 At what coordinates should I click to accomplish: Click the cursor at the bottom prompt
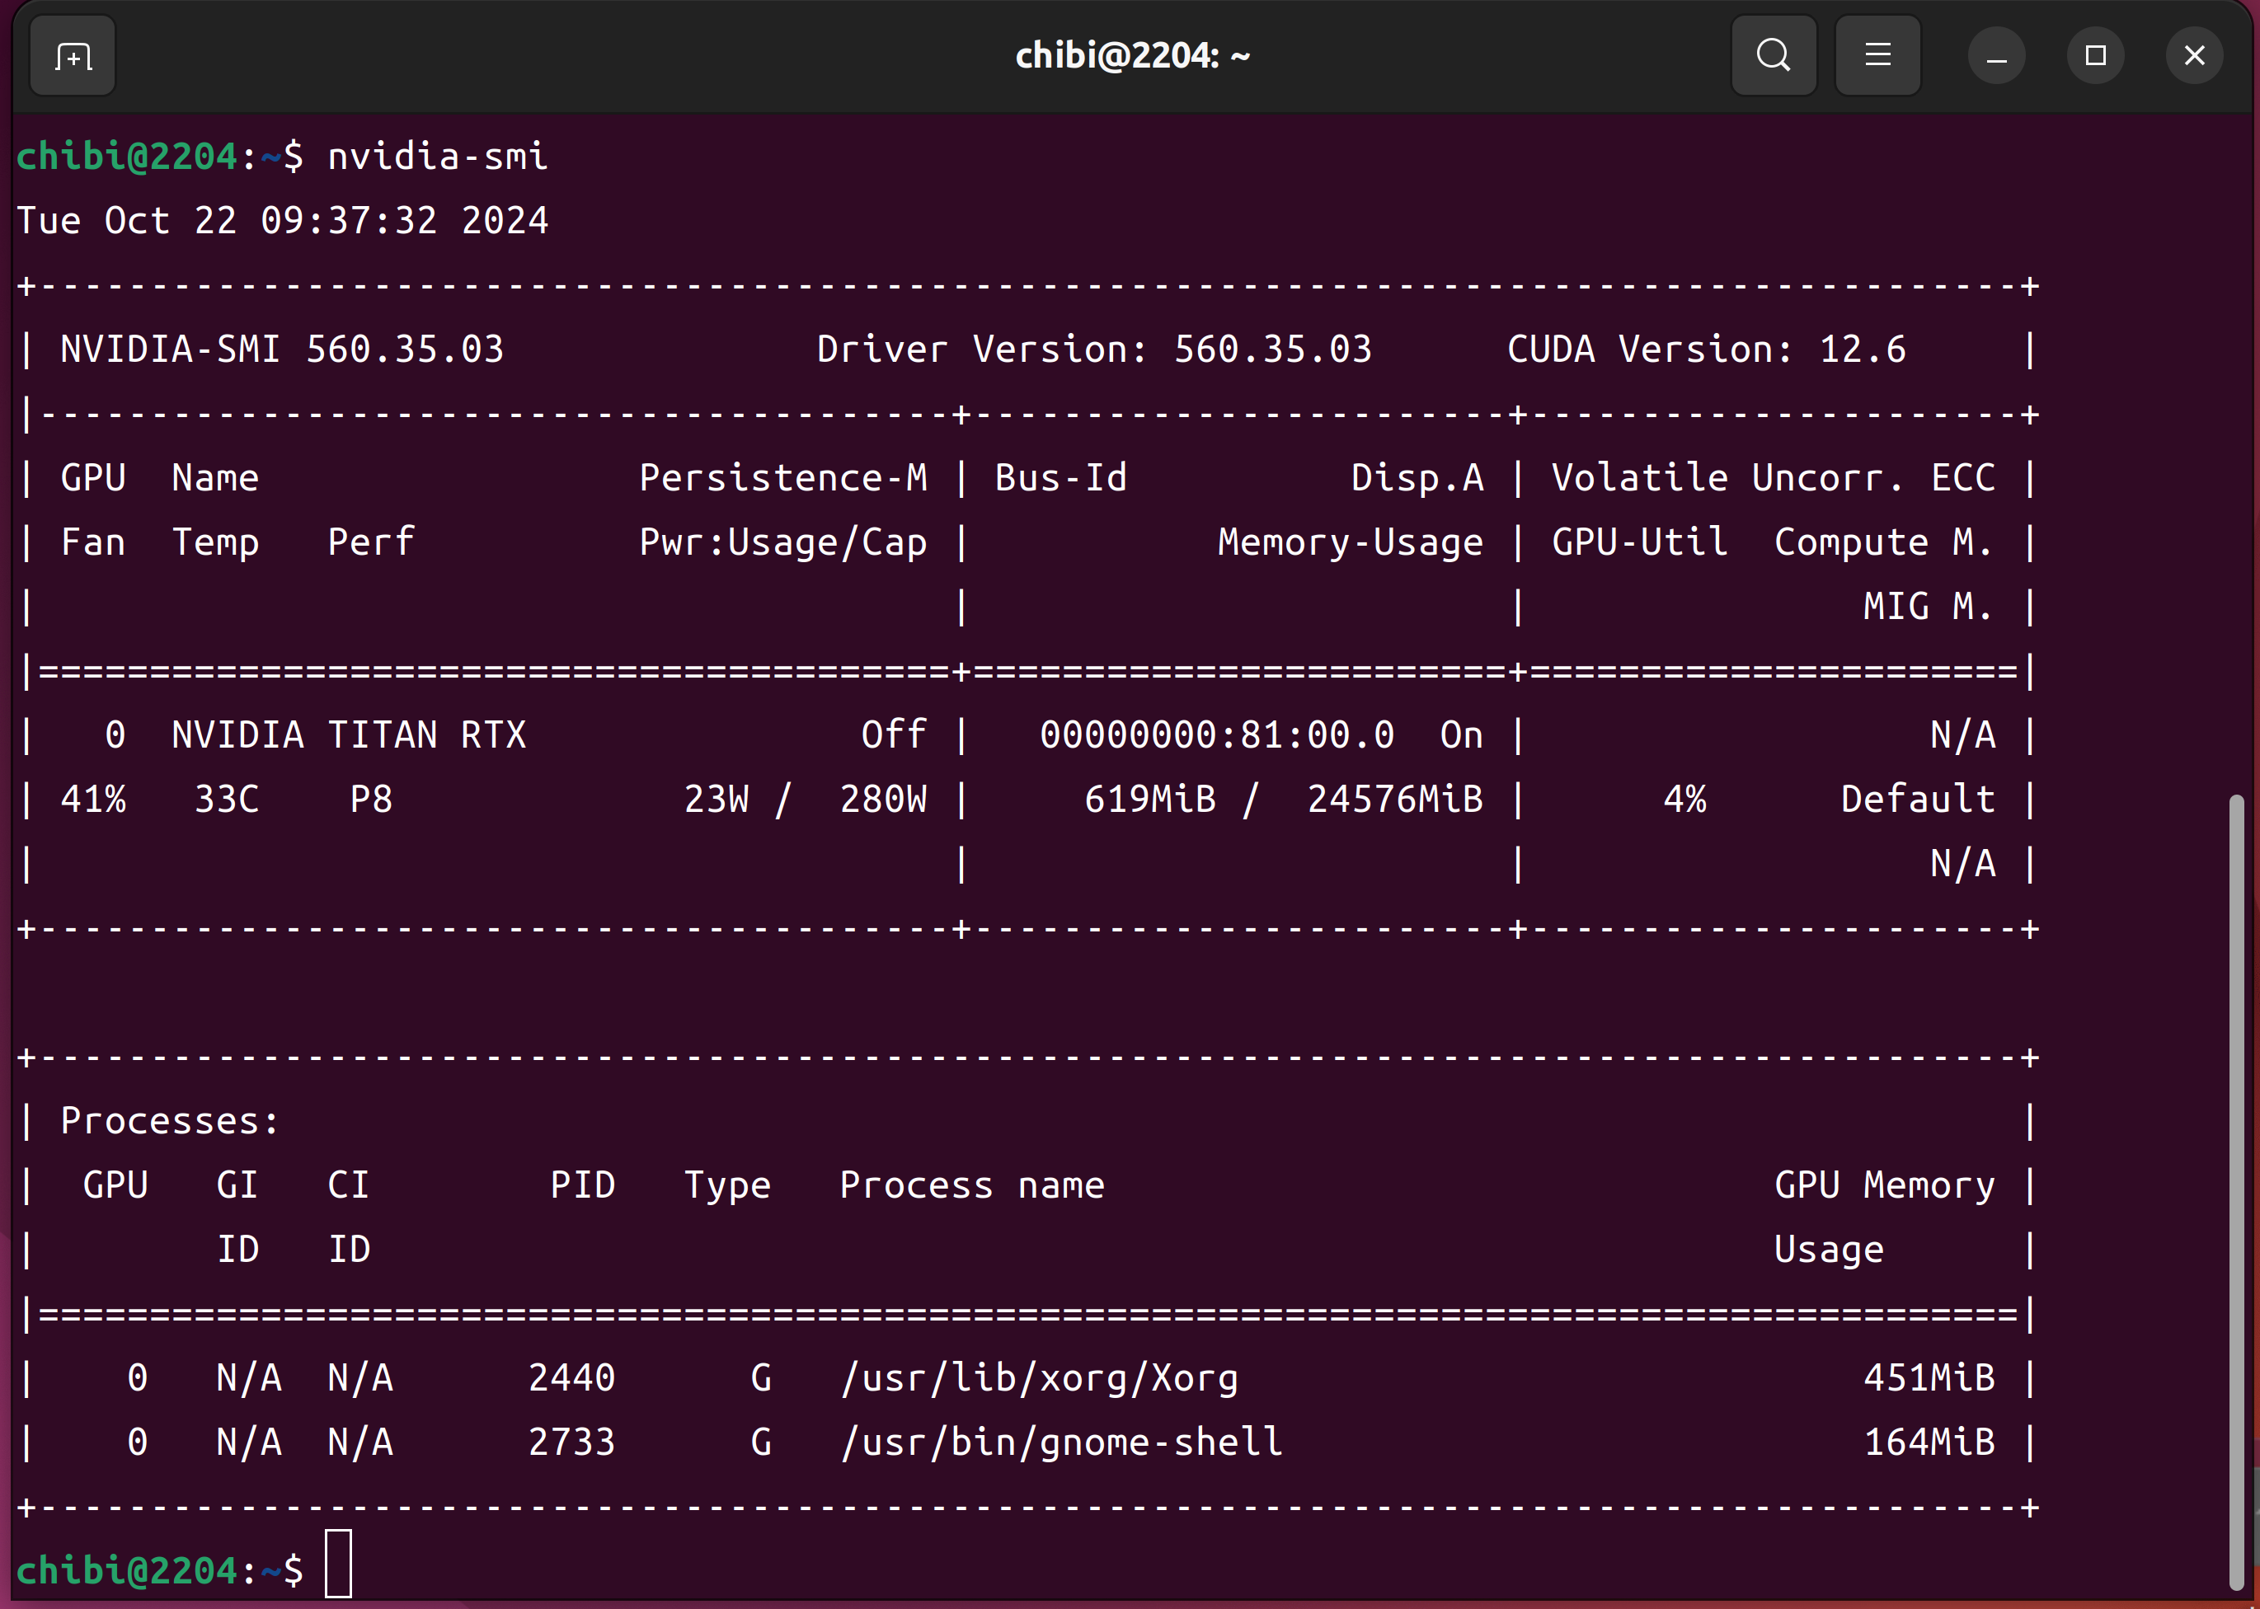[339, 1564]
